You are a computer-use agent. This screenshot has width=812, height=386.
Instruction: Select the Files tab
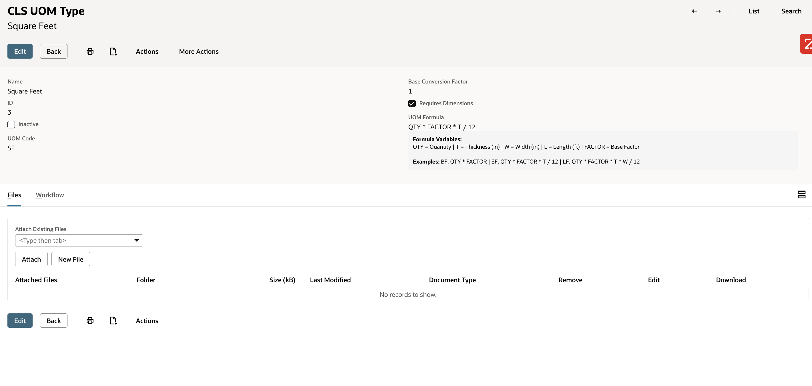pos(14,195)
